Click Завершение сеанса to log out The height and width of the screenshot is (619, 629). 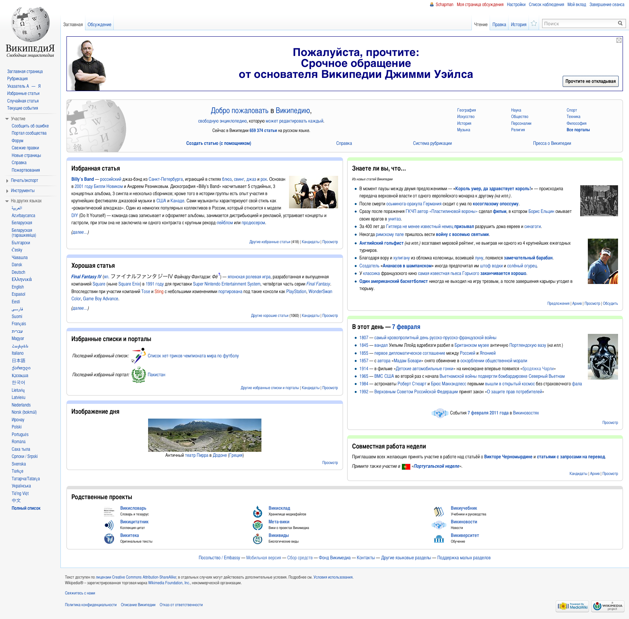pyautogui.click(x=607, y=5)
